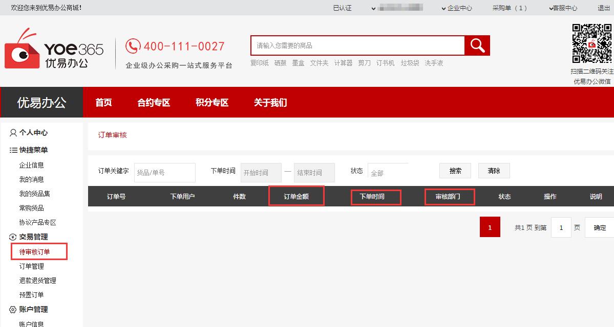
Task: Click the 账户管理 gear icon
Action: click(x=13, y=310)
